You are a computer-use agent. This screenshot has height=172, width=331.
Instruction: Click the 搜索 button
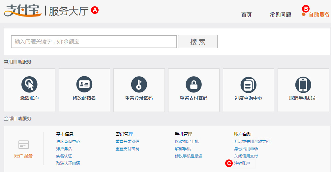pyautogui.click(x=198, y=42)
